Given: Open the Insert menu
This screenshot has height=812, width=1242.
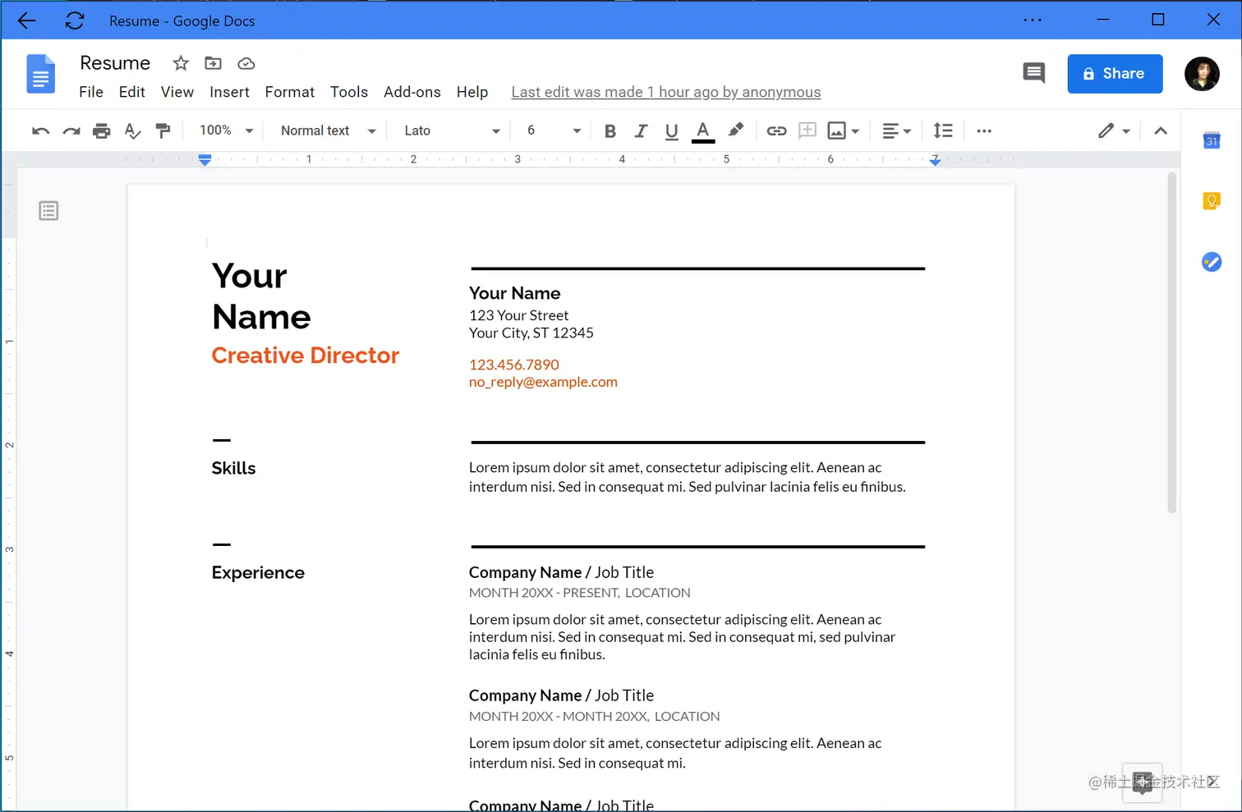Looking at the screenshot, I should (229, 92).
